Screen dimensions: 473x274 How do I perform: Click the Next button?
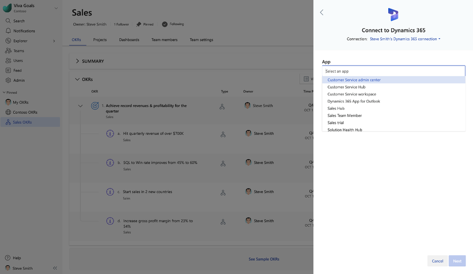[457, 261]
